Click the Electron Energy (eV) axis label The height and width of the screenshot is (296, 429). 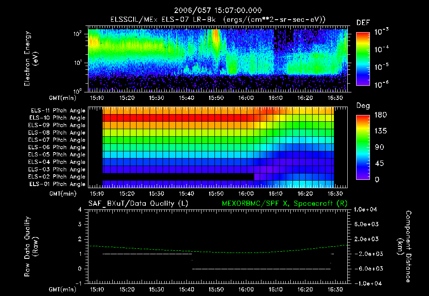pyautogui.click(x=31, y=59)
